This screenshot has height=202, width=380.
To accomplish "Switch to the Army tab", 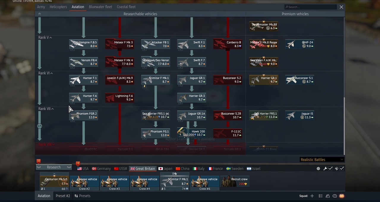I will (41, 7).
